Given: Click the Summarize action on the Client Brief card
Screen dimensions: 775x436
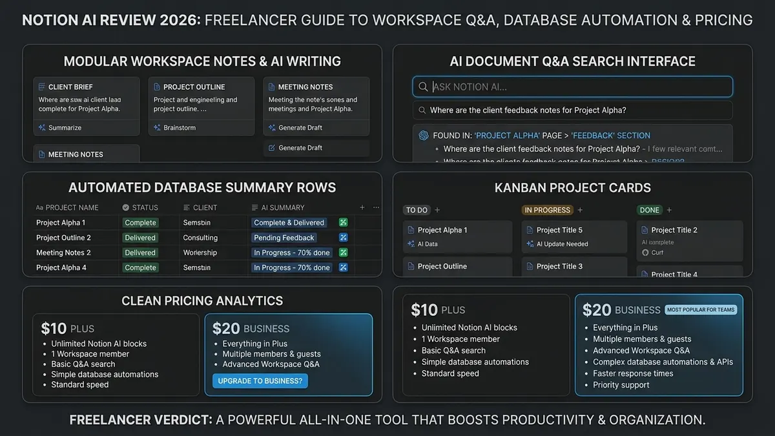Looking at the screenshot, I should pyautogui.click(x=60, y=128).
